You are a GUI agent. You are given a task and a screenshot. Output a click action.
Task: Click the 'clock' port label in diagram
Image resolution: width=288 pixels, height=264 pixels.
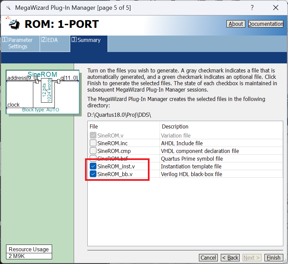pyautogui.click(x=13, y=105)
